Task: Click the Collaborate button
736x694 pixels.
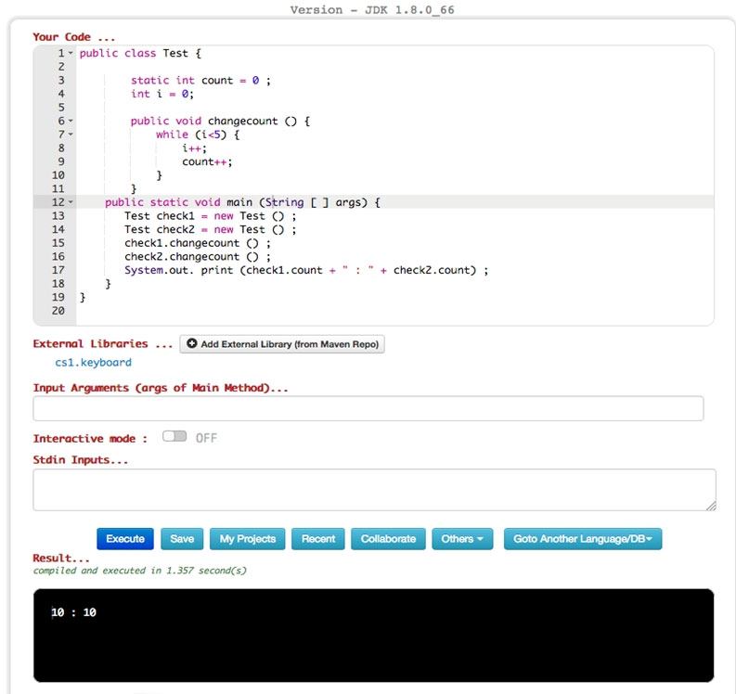Action: [388, 539]
